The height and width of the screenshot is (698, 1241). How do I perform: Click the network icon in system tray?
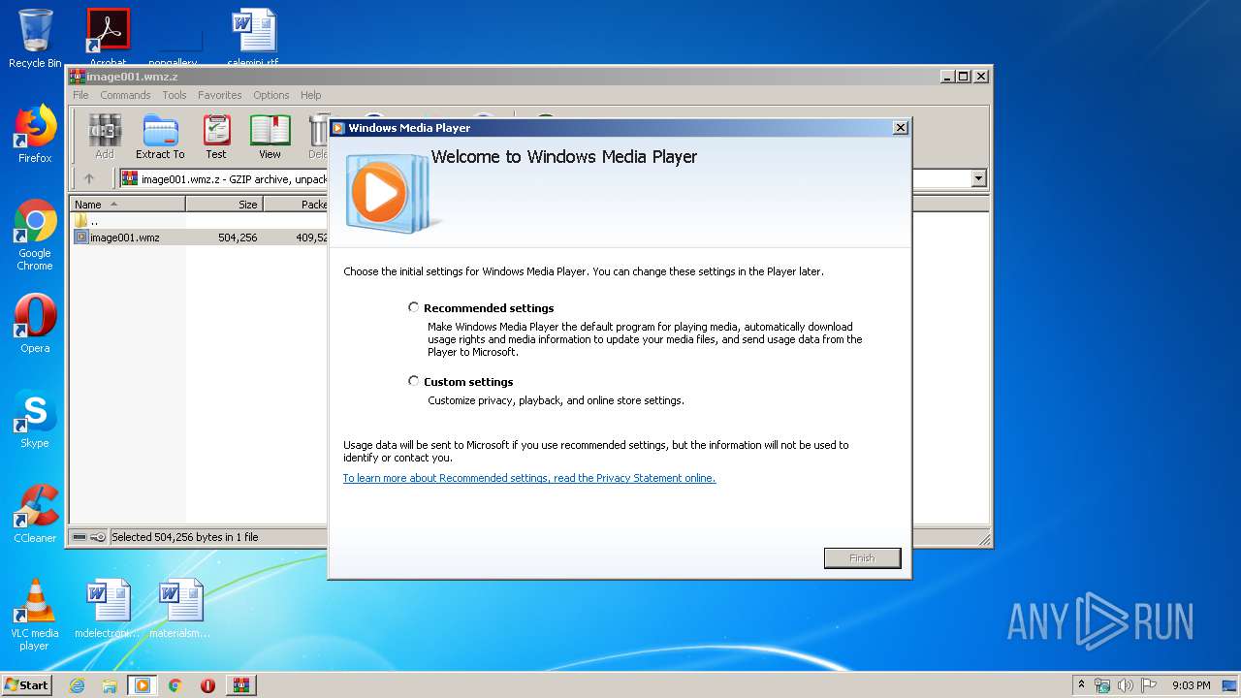(x=1102, y=685)
